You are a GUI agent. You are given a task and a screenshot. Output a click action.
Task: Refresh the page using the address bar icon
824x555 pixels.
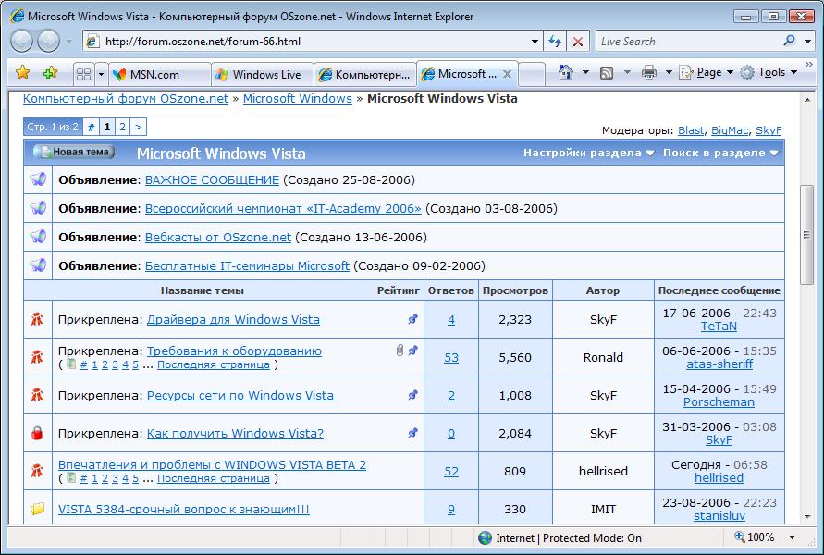point(555,42)
